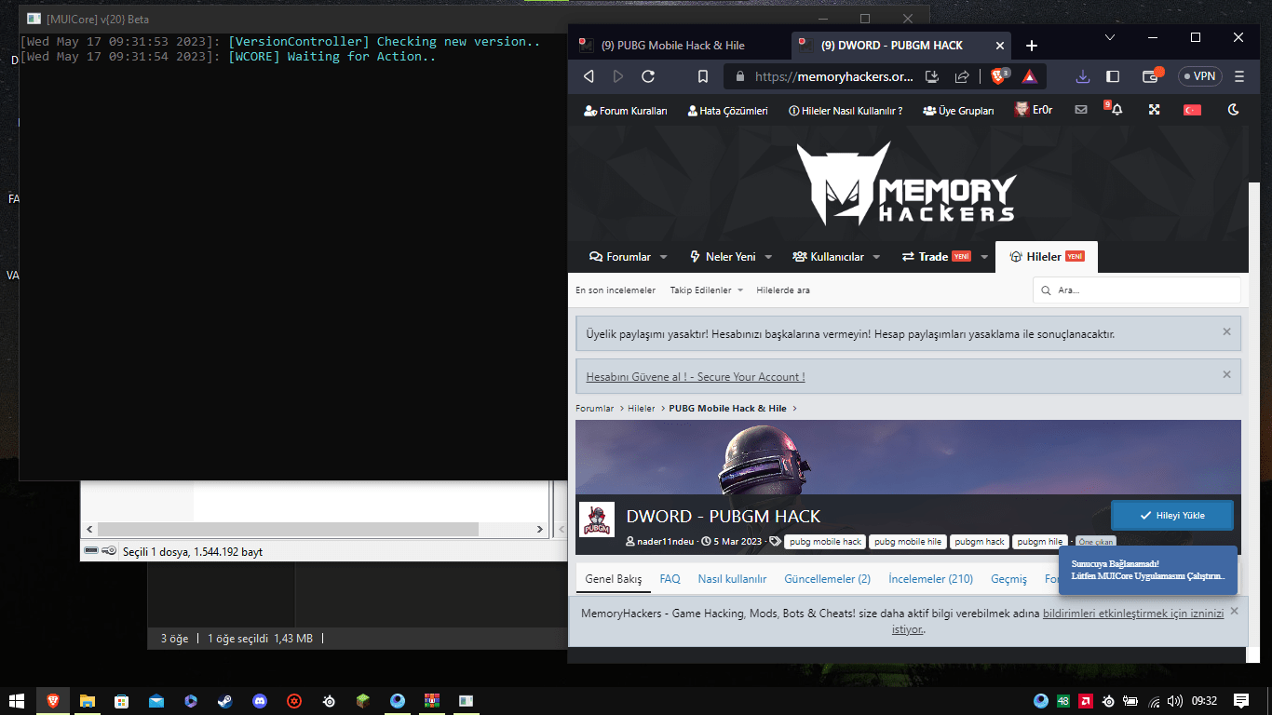Image resolution: width=1272 pixels, height=715 pixels.
Task: Click the Turkish flag language icon
Action: [1192, 110]
